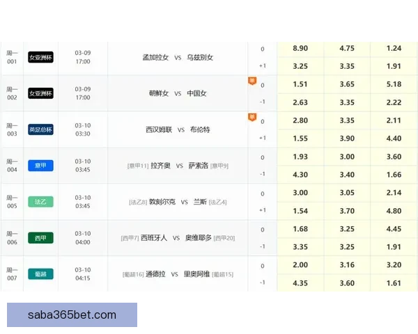The image size is (418, 334).
Task: Pick 3.16 draw odds in match 007
Action: (347, 265)
